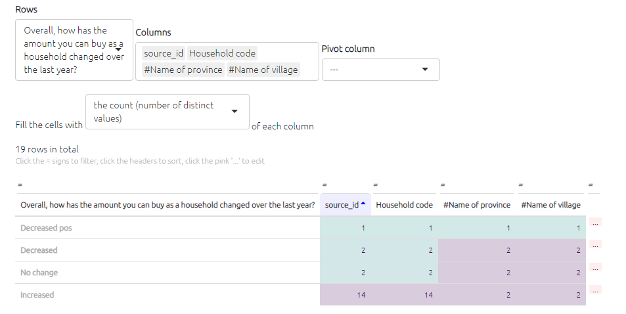Screen dimensions: 626x314
Task: Open pink edit dots for 'Increased' row
Action: click(x=595, y=290)
